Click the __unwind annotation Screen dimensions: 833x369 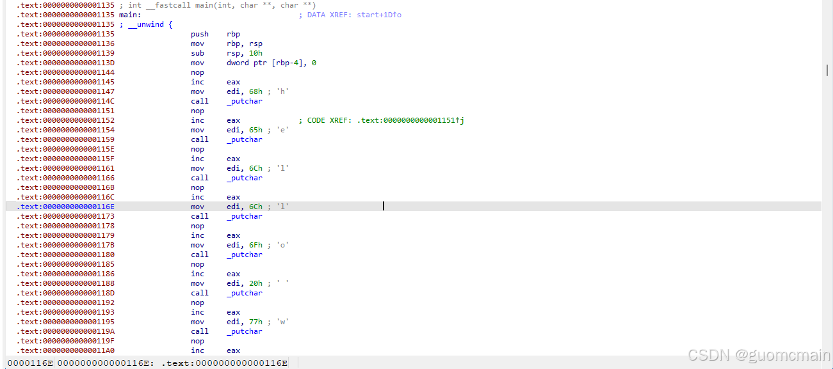149,24
